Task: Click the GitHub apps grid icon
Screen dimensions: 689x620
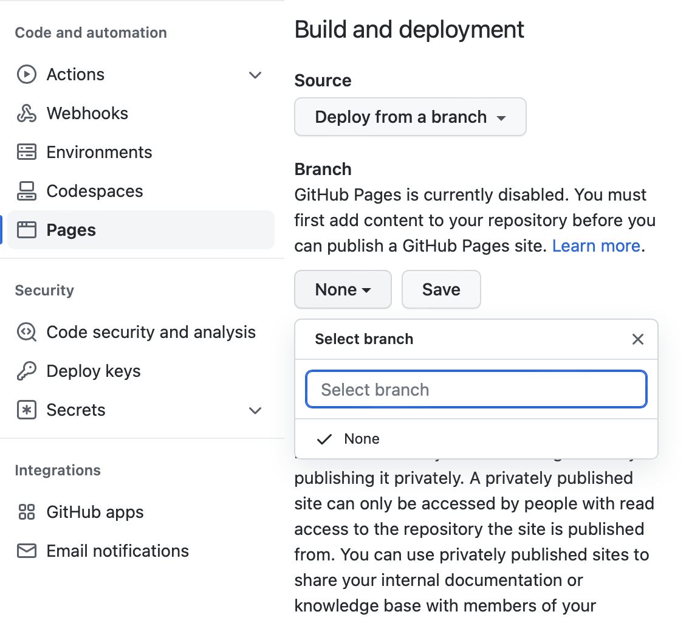Action: click(26, 512)
